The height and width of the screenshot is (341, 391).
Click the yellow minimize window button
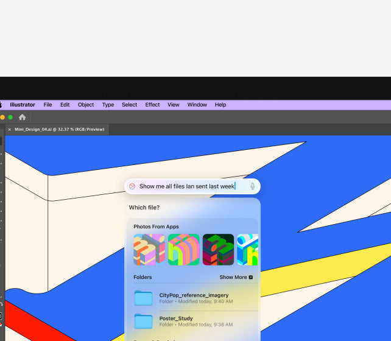[x=2, y=117]
